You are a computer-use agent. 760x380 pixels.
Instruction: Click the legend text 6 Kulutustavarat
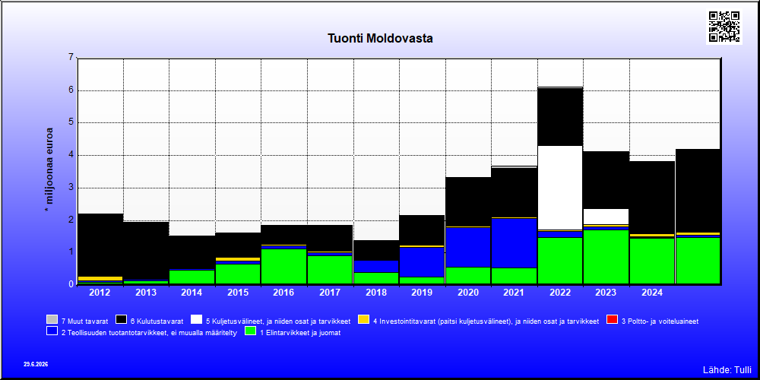click(157, 321)
